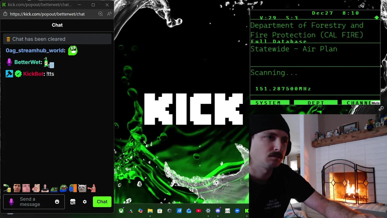The height and width of the screenshot is (218, 387).
Task: Click the Mute label on scanner
Action: pyautogui.click(x=376, y=103)
